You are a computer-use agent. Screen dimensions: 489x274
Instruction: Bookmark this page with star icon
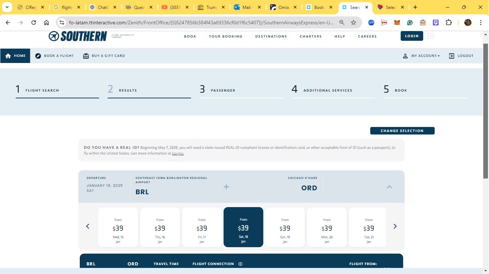[353, 23]
